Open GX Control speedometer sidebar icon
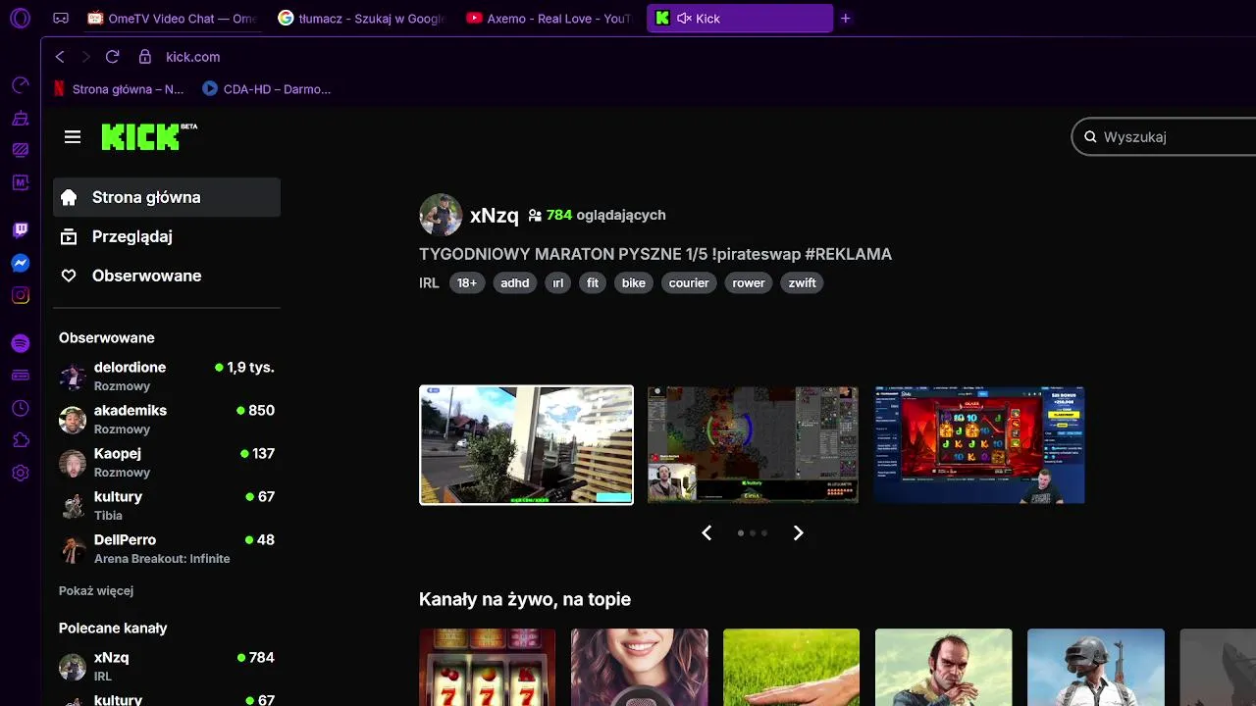 coord(21,85)
